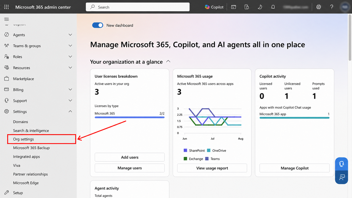Turn off the New dashboard toggle
352x198 pixels.
pos(98,25)
